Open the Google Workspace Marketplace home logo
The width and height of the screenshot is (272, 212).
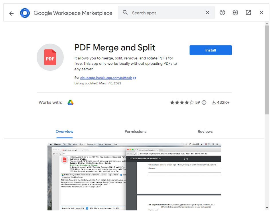25,13
